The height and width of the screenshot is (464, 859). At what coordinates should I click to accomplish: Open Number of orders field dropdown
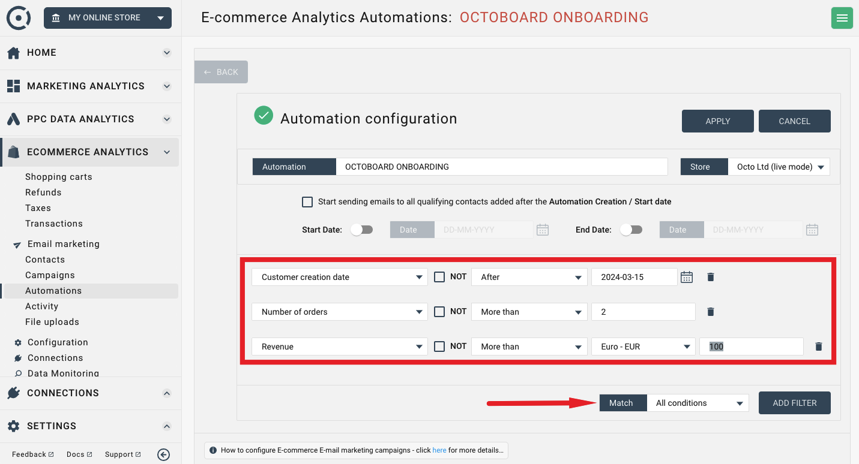point(340,312)
